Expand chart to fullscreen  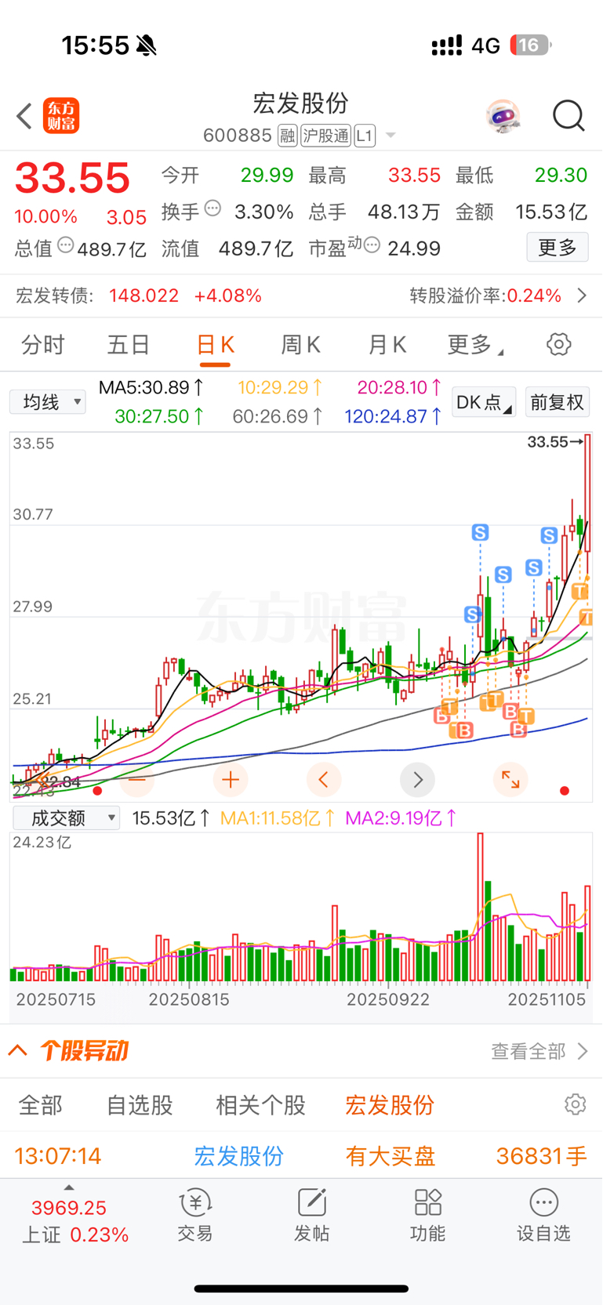coord(510,780)
